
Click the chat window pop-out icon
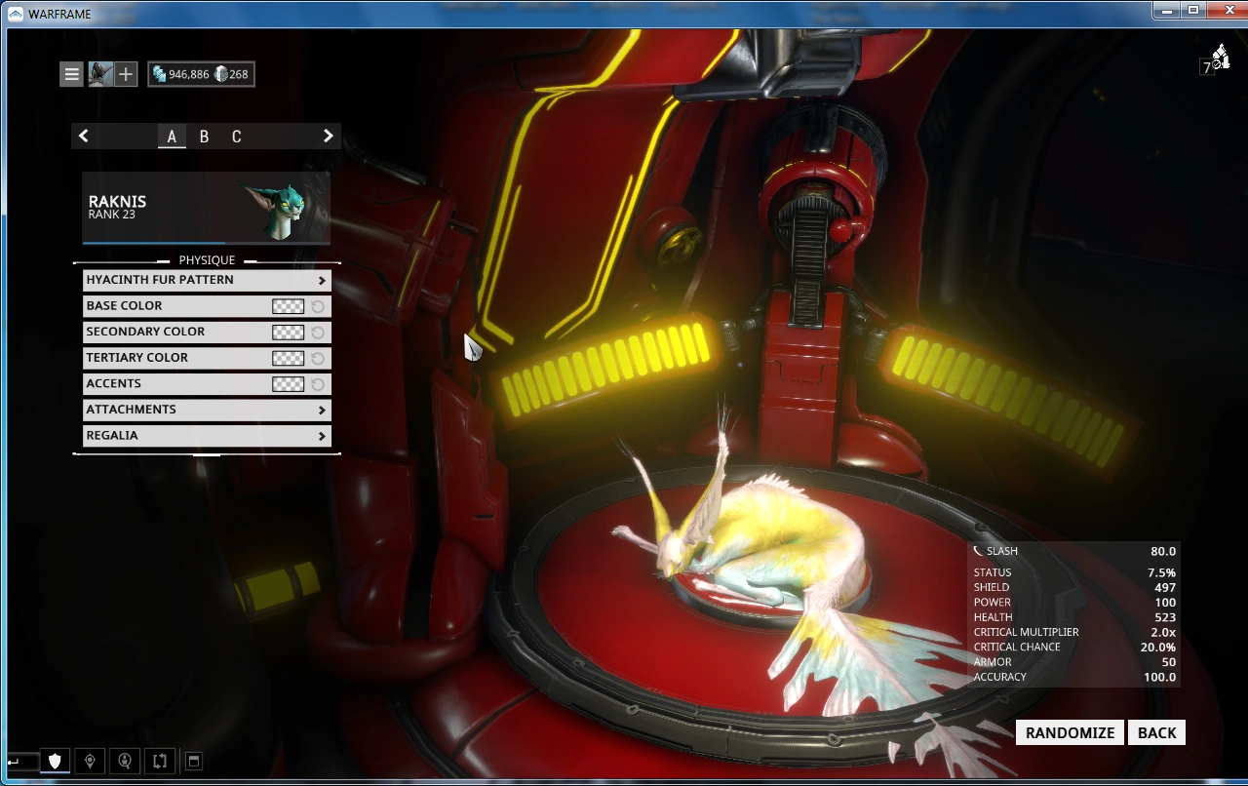pyautogui.click(x=193, y=761)
